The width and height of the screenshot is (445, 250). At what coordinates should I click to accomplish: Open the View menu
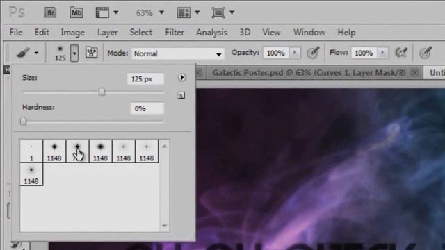click(271, 33)
